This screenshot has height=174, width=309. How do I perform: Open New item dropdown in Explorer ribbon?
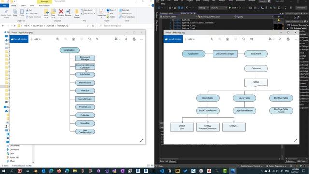point(87,10)
